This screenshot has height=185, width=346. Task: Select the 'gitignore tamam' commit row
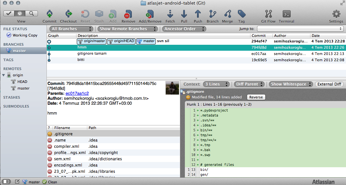(196, 54)
